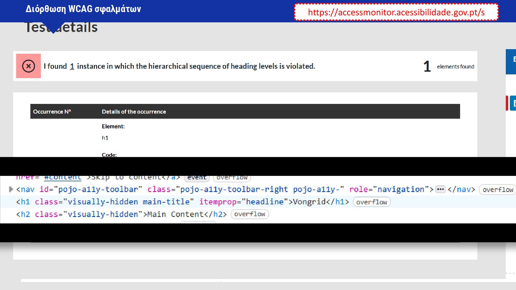Image resolution: width=516 pixels, height=290 pixels.
Task: Click the h1 element value text
Action: click(105, 138)
